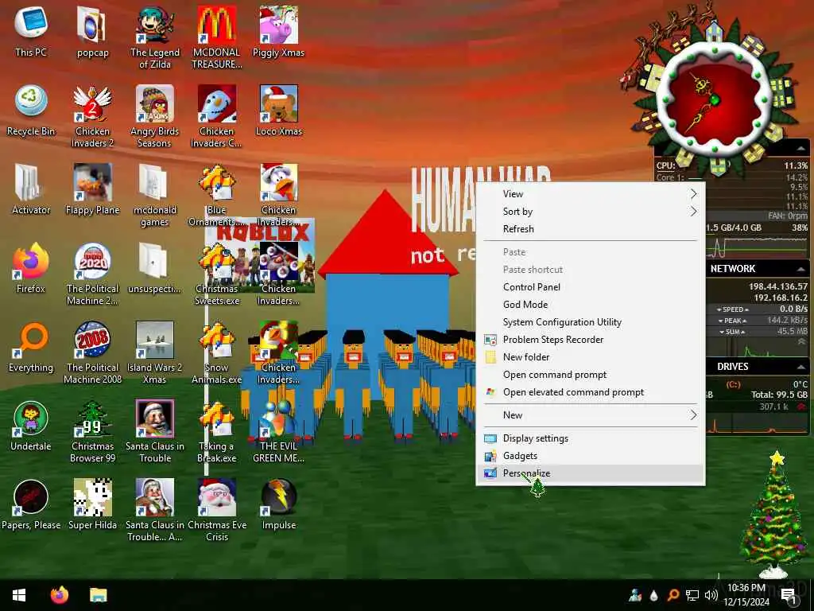The height and width of the screenshot is (611, 814).
Task: Select the Piggly Xmas shortcut
Action: 279,31
